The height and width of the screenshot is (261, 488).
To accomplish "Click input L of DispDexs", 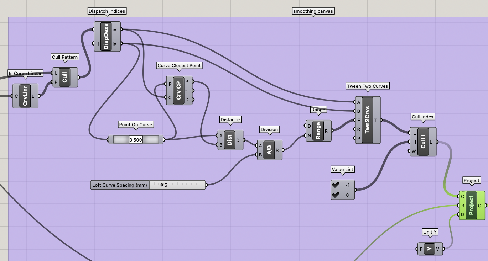I will point(97,30).
